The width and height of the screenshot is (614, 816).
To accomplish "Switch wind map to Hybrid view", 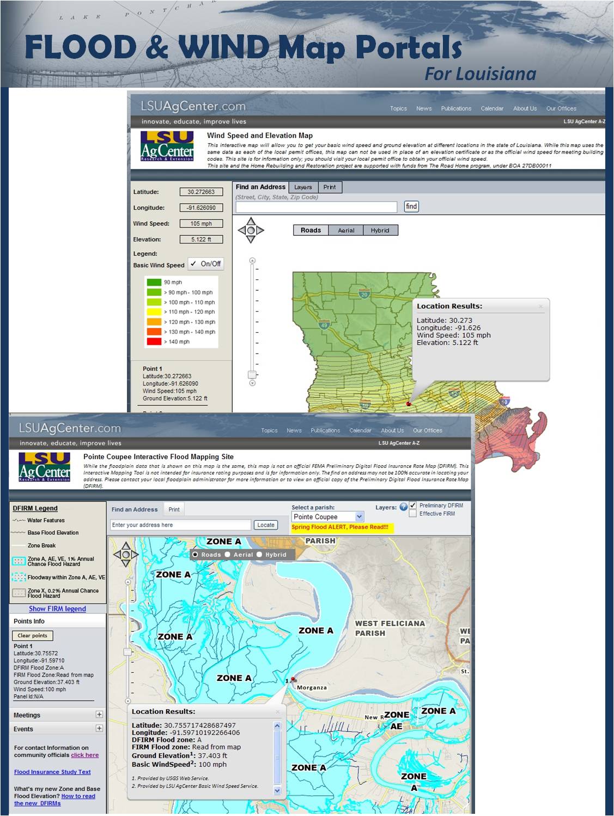I will pos(380,230).
